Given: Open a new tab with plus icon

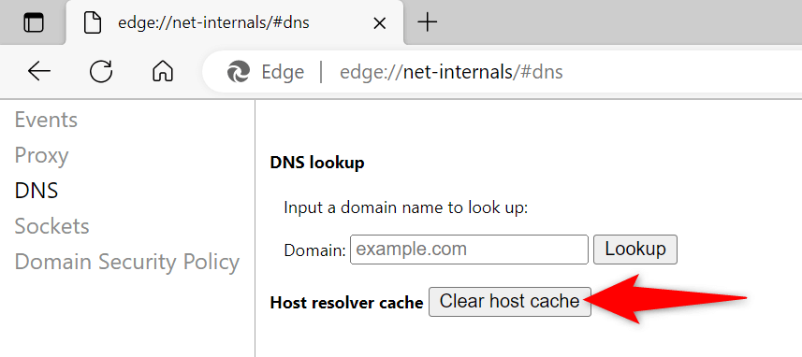Looking at the screenshot, I should point(427,21).
